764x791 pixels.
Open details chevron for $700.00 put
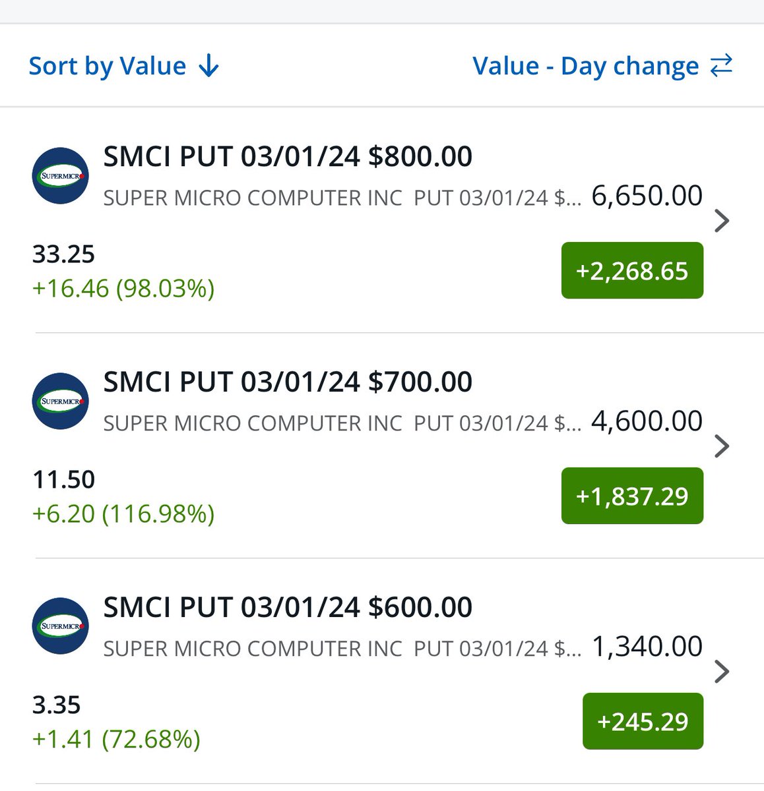tap(722, 446)
